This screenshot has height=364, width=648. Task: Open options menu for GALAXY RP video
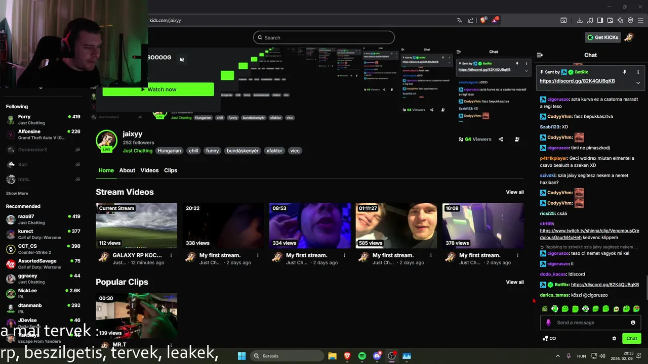pos(171,255)
